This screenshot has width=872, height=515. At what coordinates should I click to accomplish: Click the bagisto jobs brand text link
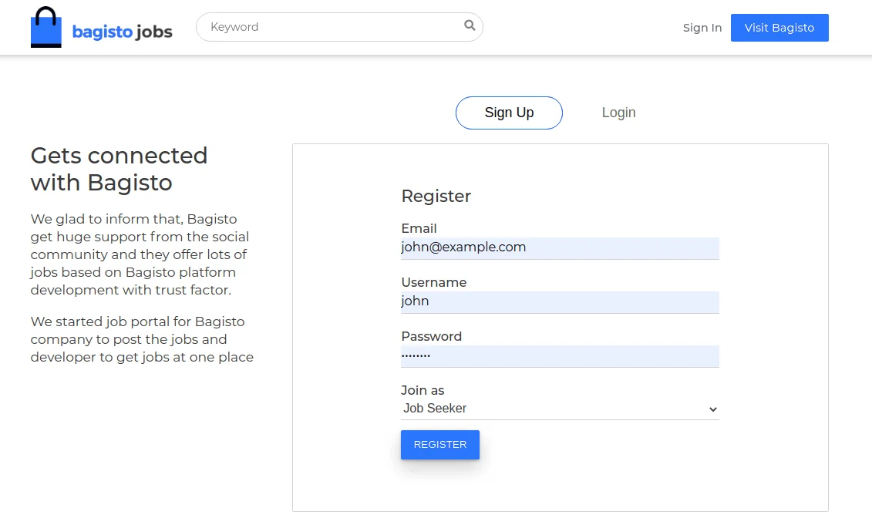(122, 32)
